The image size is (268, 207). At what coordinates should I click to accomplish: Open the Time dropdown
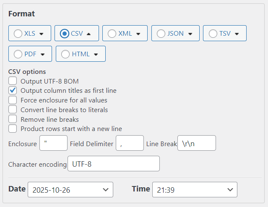195,189
